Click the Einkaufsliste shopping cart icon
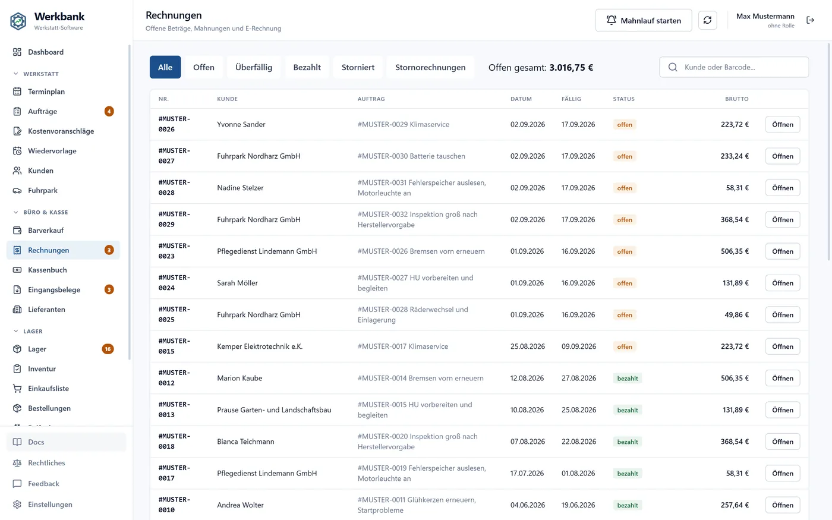832x520 pixels. pyautogui.click(x=17, y=389)
